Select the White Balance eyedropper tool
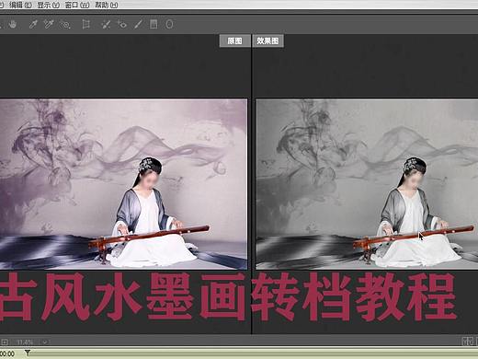The height and width of the screenshot is (359, 478). click(x=33, y=24)
